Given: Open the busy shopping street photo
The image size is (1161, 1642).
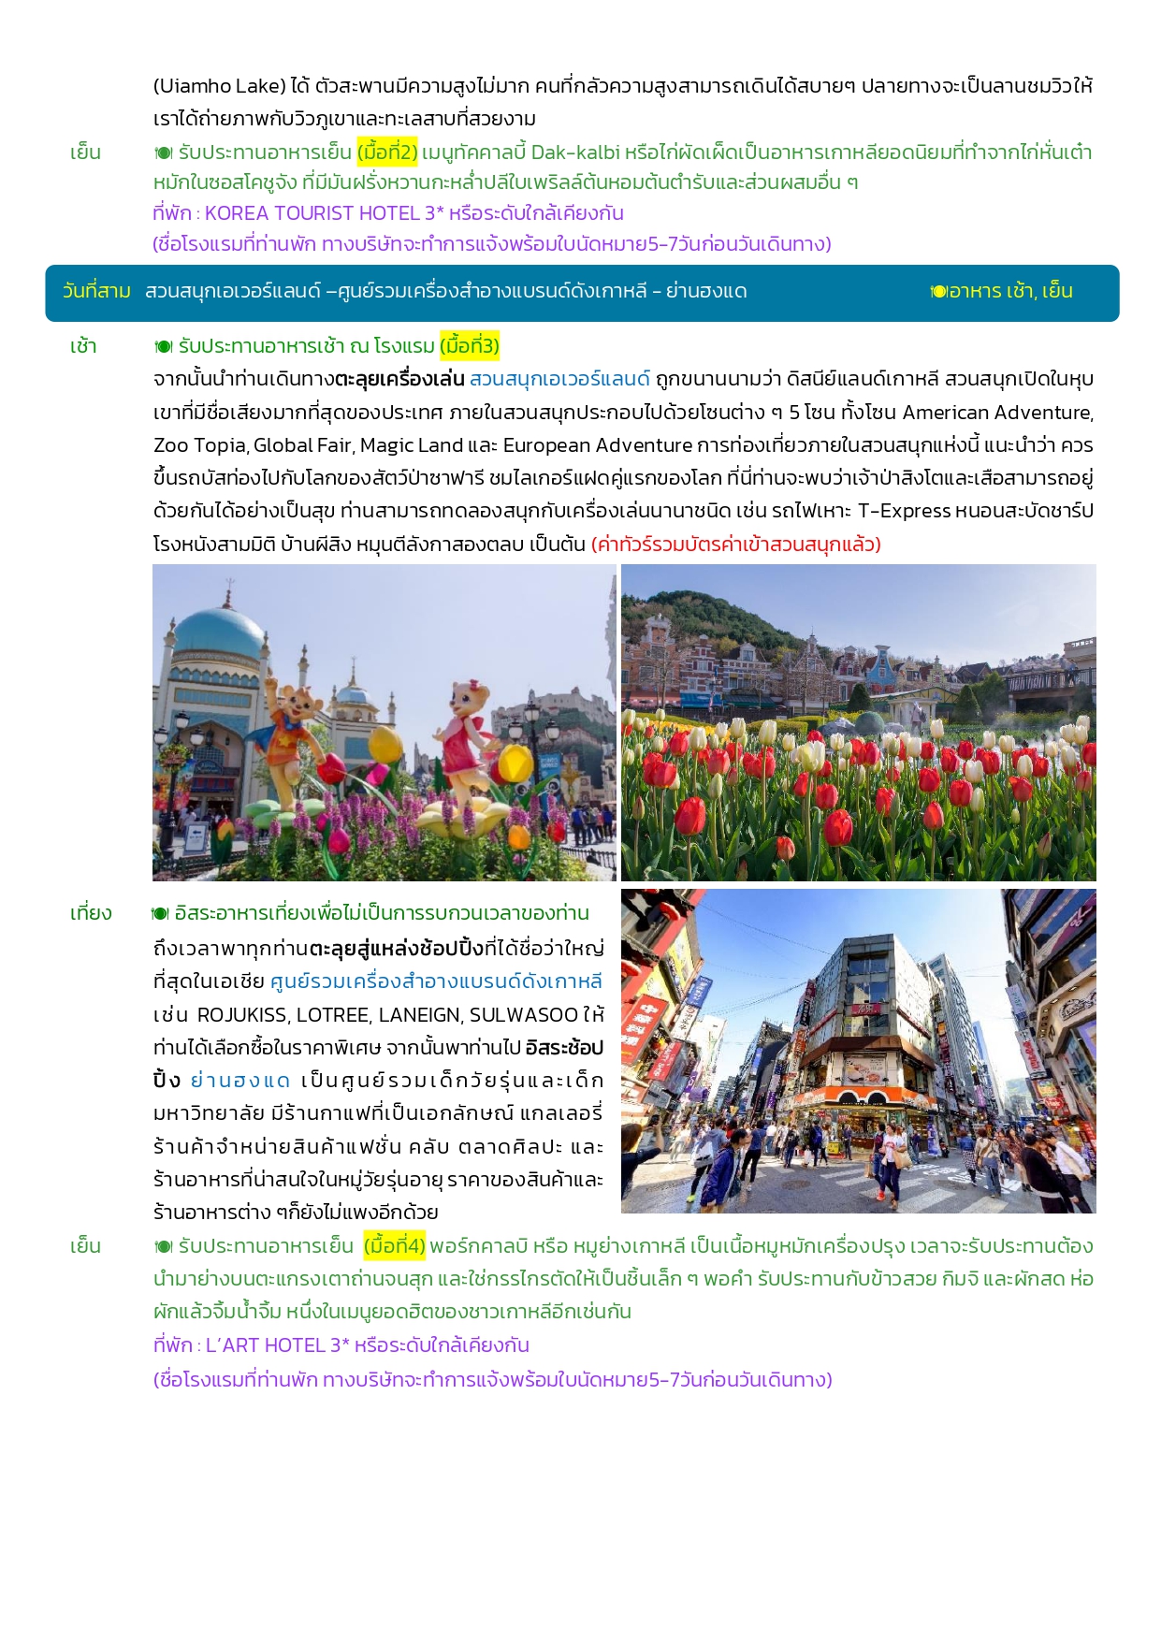Looking at the screenshot, I should coord(858,1051).
